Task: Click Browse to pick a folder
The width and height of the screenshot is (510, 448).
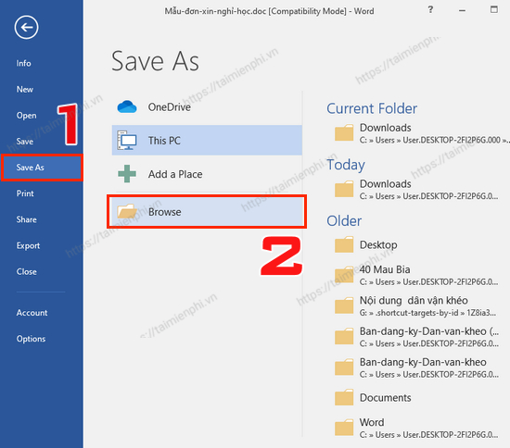Action: pos(207,212)
